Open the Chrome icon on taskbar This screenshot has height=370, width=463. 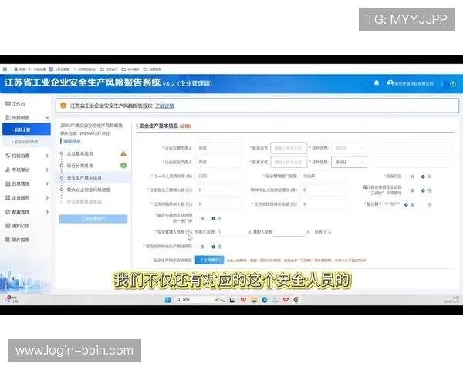pos(296,300)
